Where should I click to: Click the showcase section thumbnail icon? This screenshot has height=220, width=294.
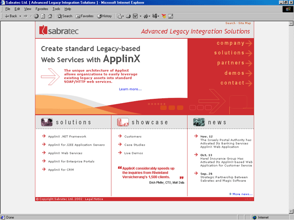pyautogui.click(x=123, y=122)
